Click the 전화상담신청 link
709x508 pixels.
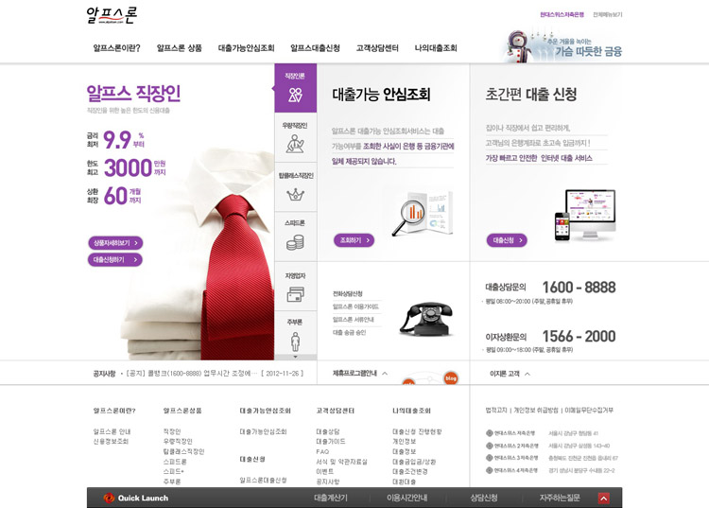tap(348, 293)
